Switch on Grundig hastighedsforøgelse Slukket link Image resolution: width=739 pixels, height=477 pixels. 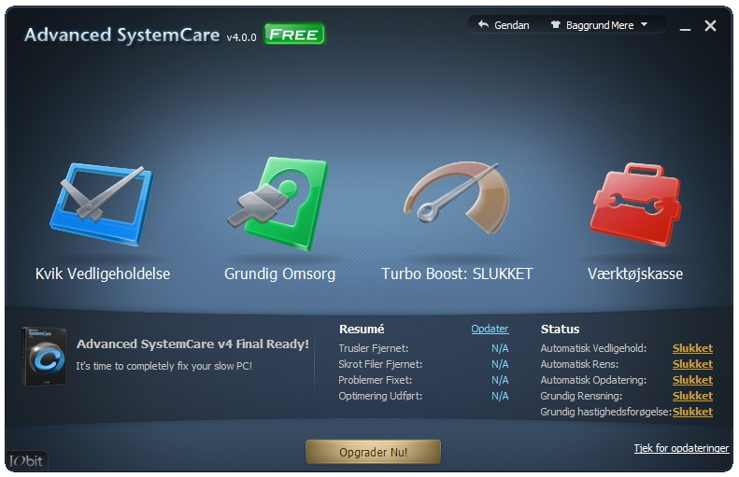click(692, 412)
